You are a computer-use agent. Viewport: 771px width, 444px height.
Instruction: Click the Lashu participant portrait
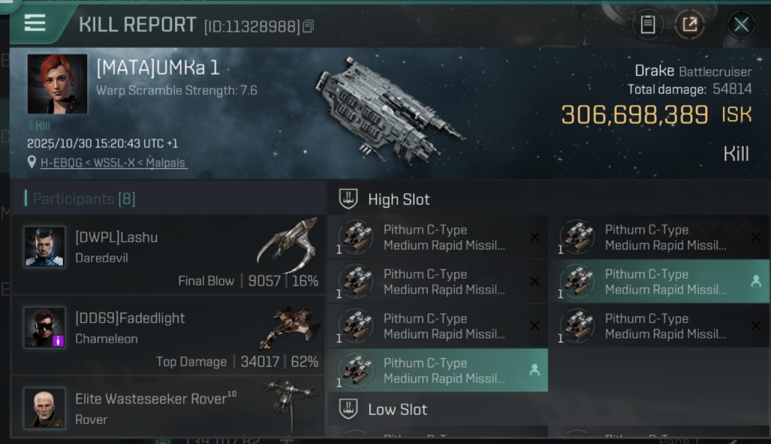coord(44,246)
